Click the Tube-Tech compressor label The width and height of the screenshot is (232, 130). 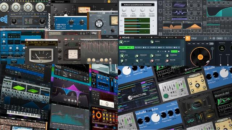point(61,25)
